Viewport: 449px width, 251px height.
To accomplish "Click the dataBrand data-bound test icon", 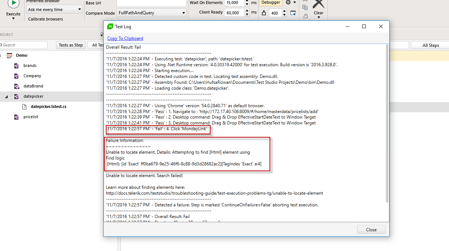I will (x=16, y=86).
